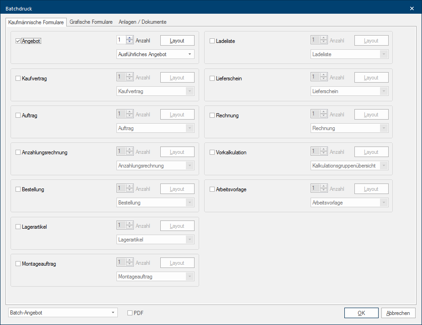Image resolution: width=422 pixels, height=325 pixels.
Task: Open the Ausführliches Angebot dropdown
Action: (155, 54)
